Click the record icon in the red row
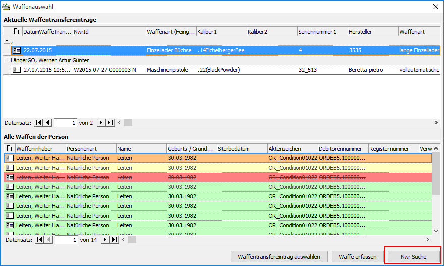This screenshot has width=444, height=266. click(9, 177)
